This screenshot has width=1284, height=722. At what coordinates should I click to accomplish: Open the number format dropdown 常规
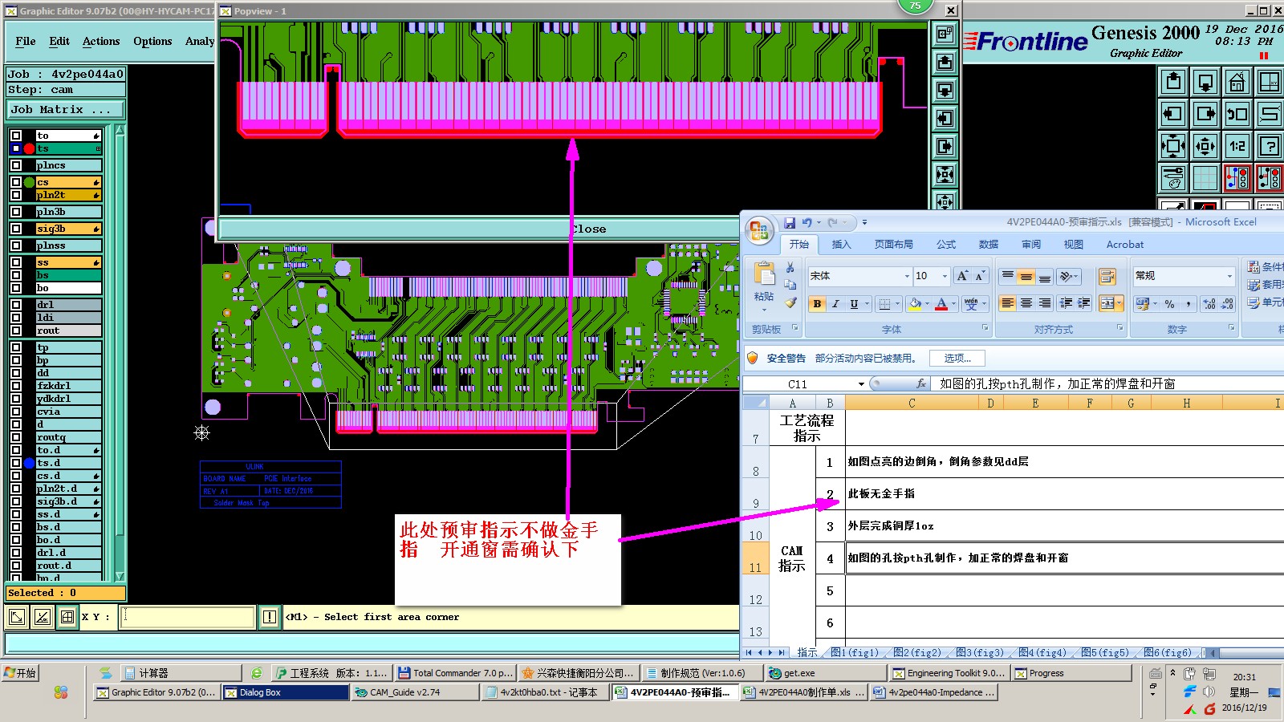[x=1229, y=276]
